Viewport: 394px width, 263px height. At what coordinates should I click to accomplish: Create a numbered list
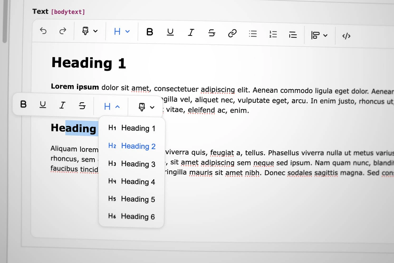tap(273, 34)
